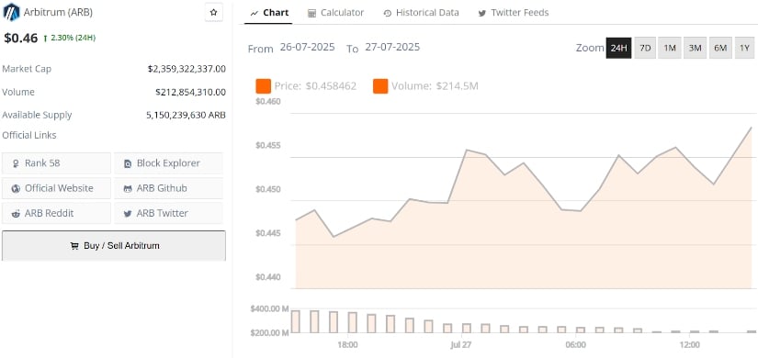Click the Reddit alien icon

tap(16, 214)
